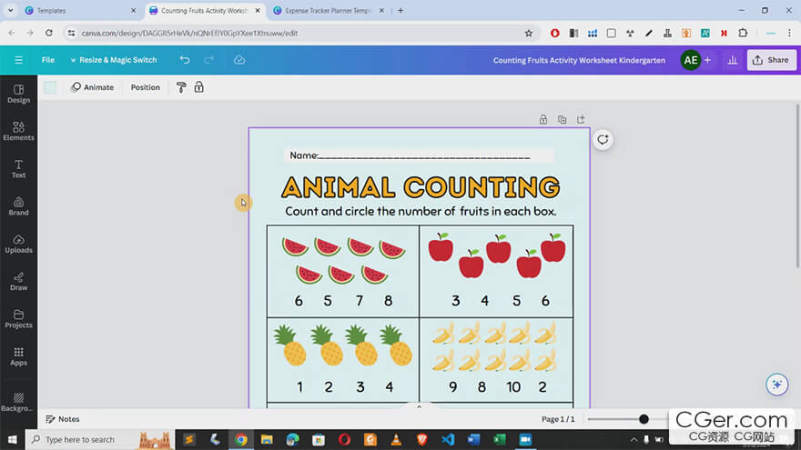Bookmark this page with star icon
Viewport: 801px width, 450px height.
[x=528, y=33]
